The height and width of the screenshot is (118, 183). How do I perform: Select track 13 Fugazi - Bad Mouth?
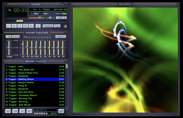[x=35, y=105]
